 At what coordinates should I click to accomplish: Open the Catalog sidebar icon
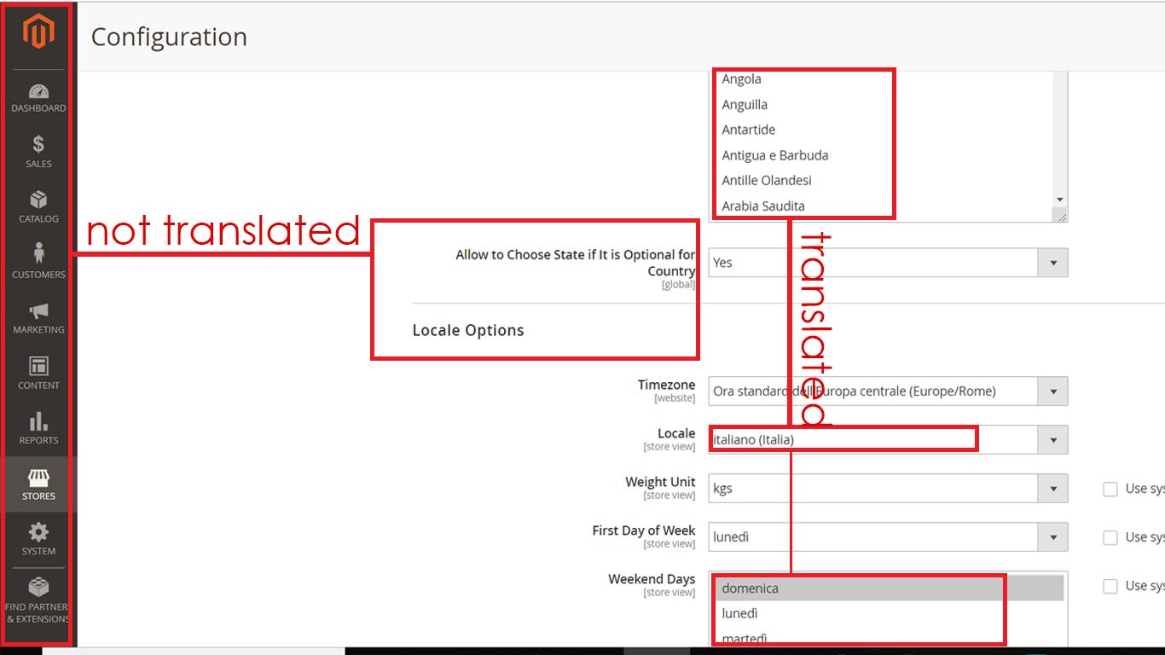coord(38,200)
